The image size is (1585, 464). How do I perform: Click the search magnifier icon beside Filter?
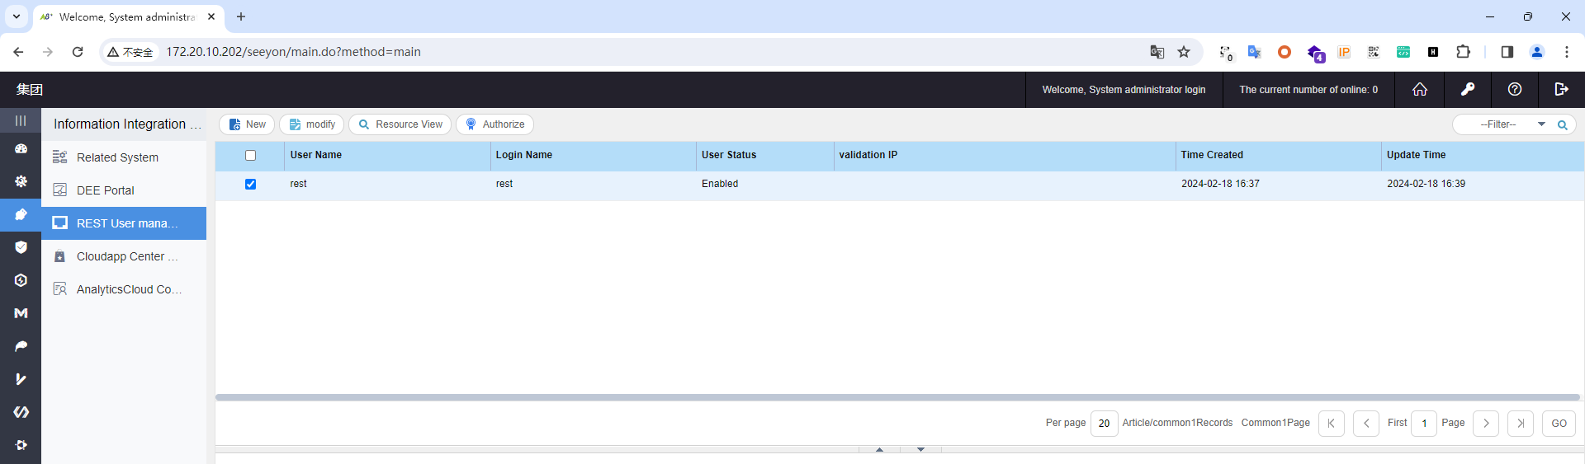[1563, 125]
